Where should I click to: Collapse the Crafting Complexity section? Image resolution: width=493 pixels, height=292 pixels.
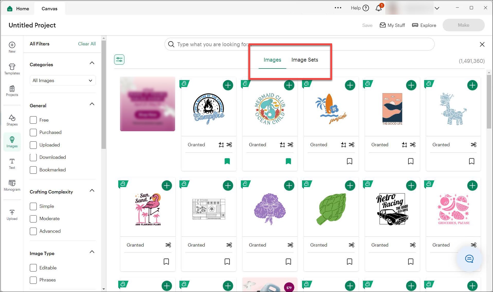(x=92, y=191)
